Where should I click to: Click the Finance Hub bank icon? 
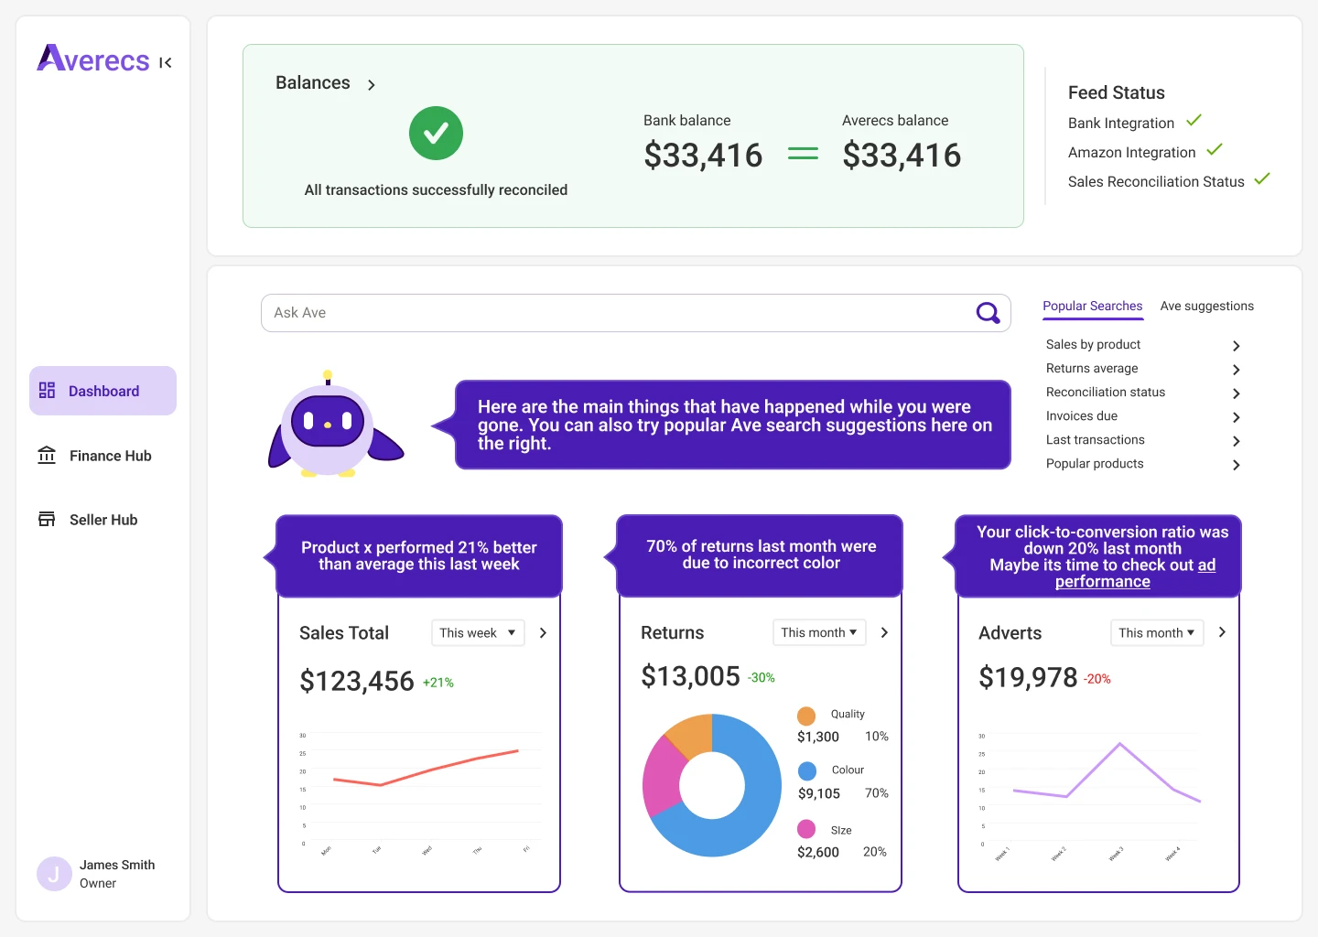[47, 455]
